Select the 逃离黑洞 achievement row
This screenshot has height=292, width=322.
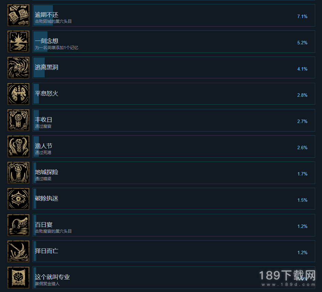(x=174, y=67)
